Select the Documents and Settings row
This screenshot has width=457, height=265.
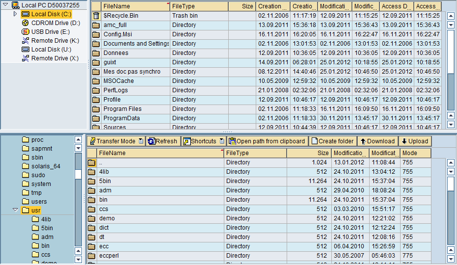tap(267, 44)
